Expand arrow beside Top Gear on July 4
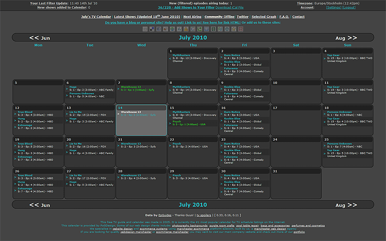 pyautogui.click(x=324, y=58)
